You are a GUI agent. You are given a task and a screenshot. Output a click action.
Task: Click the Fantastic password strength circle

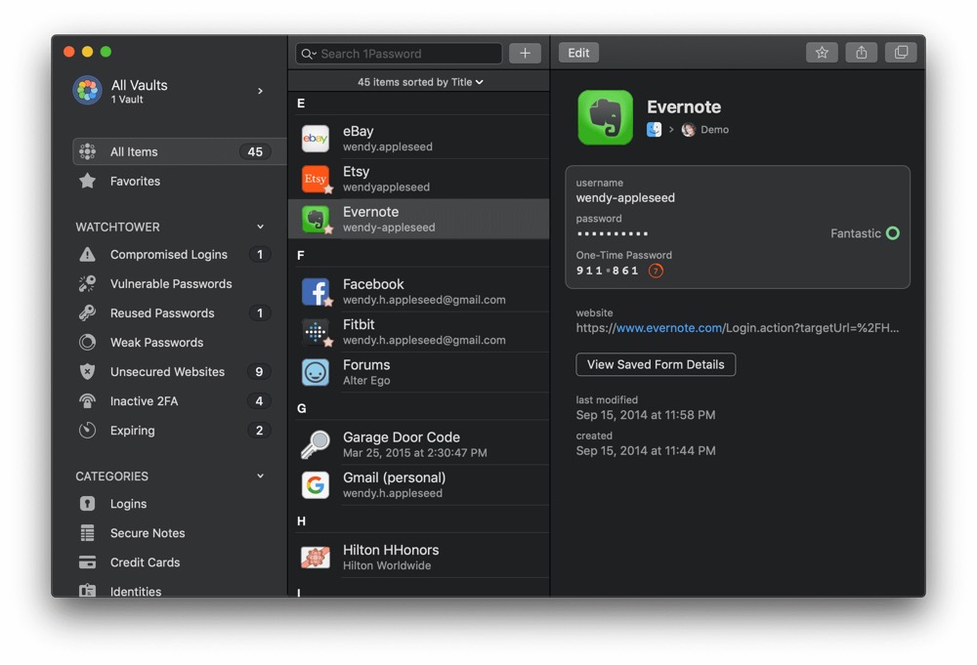pyautogui.click(x=892, y=233)
